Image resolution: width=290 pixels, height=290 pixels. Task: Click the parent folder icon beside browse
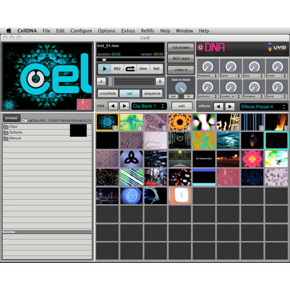(24, 121)
